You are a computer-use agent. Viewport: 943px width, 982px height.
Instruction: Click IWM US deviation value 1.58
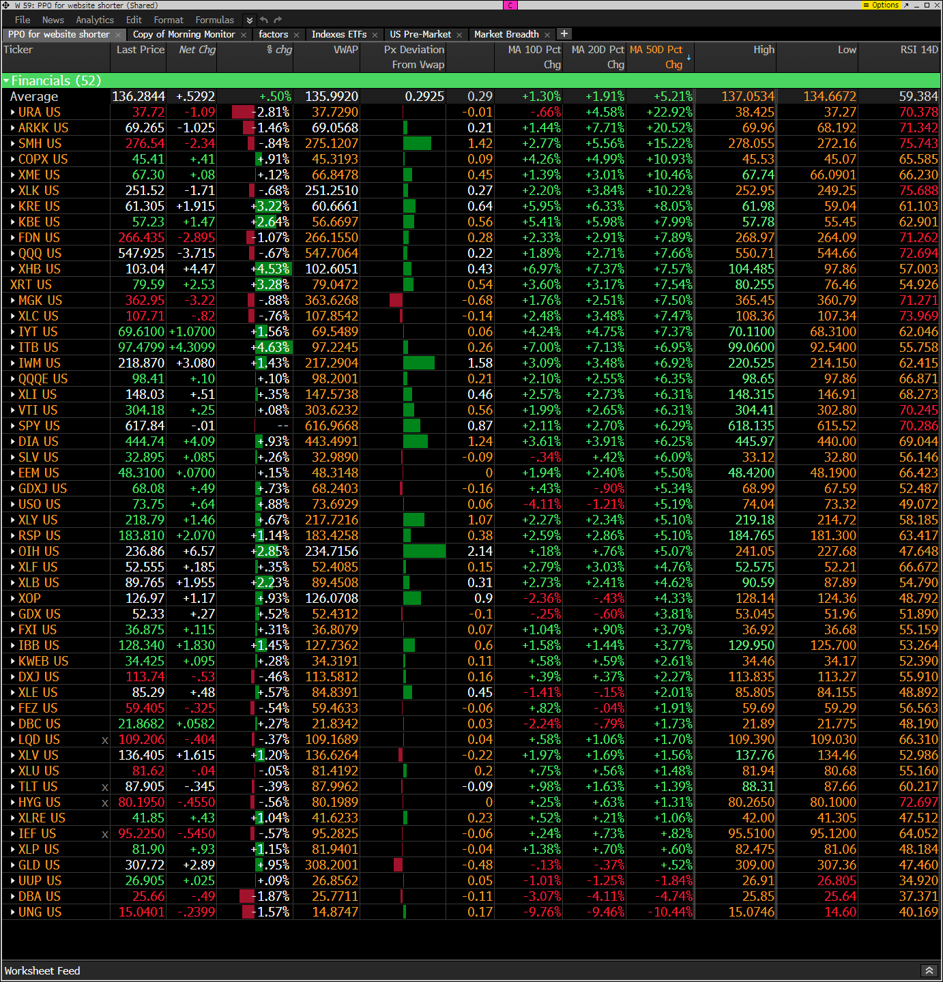coord(480,363)
